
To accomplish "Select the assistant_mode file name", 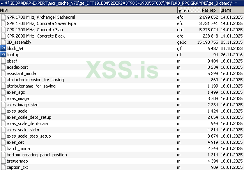I will (21, 73).
